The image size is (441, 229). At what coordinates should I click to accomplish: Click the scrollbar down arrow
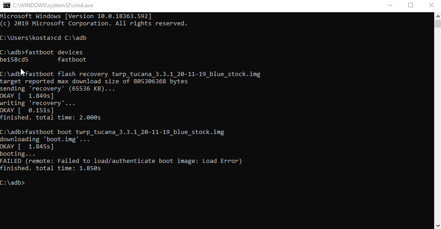tap(437, 225)
